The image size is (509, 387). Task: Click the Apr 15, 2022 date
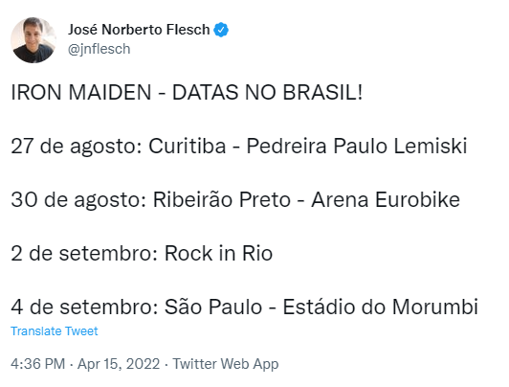click(119, 364)
